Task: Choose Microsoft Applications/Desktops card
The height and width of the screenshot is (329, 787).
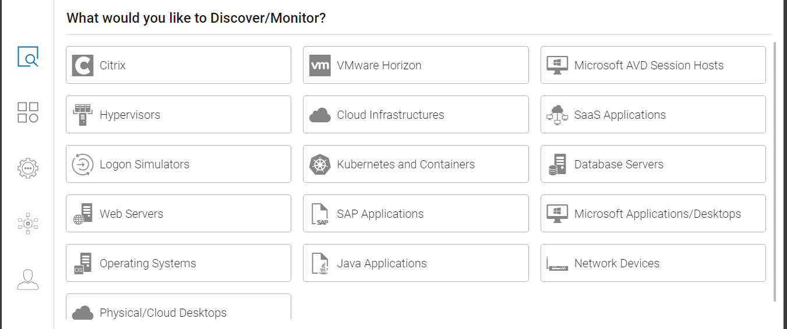Action: (x=653, y=214)
